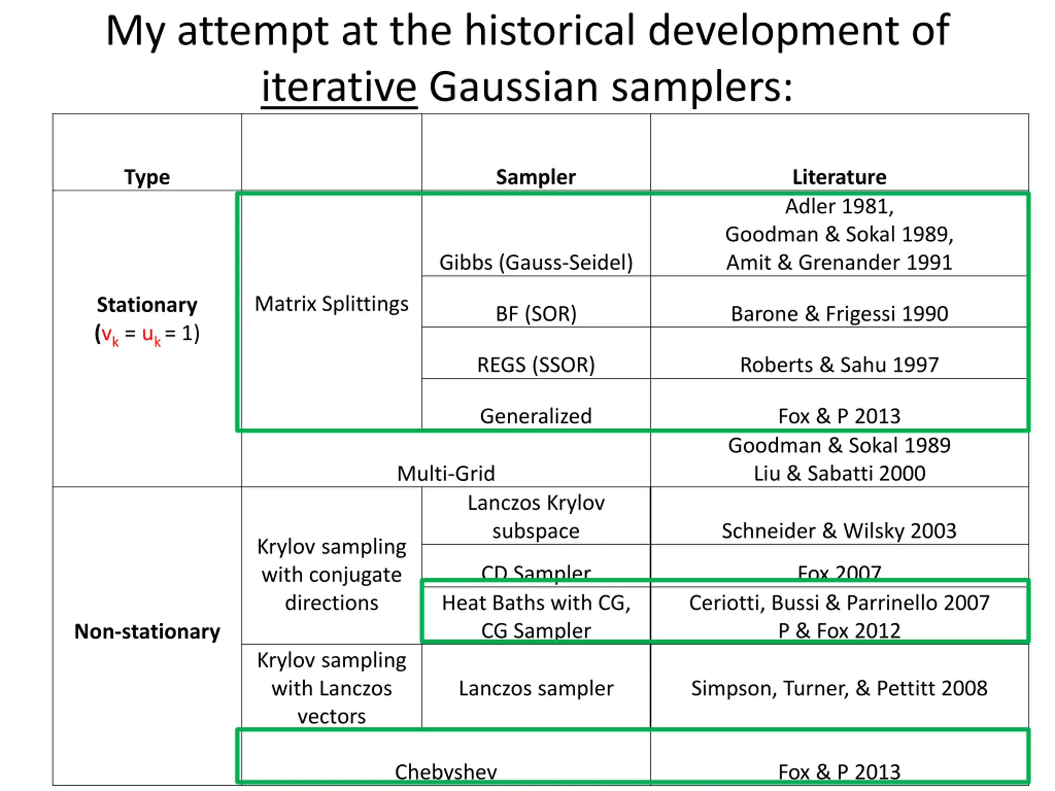Click the 'Fox 2007' reference
Viewport: 1055px width, 791px height.
[x=839, y=572]
